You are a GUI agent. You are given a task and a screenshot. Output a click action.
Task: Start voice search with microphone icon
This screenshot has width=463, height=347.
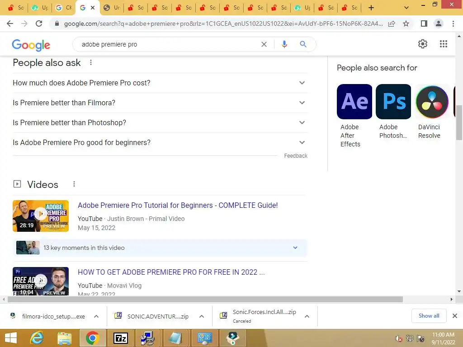(x=284, y=44)
